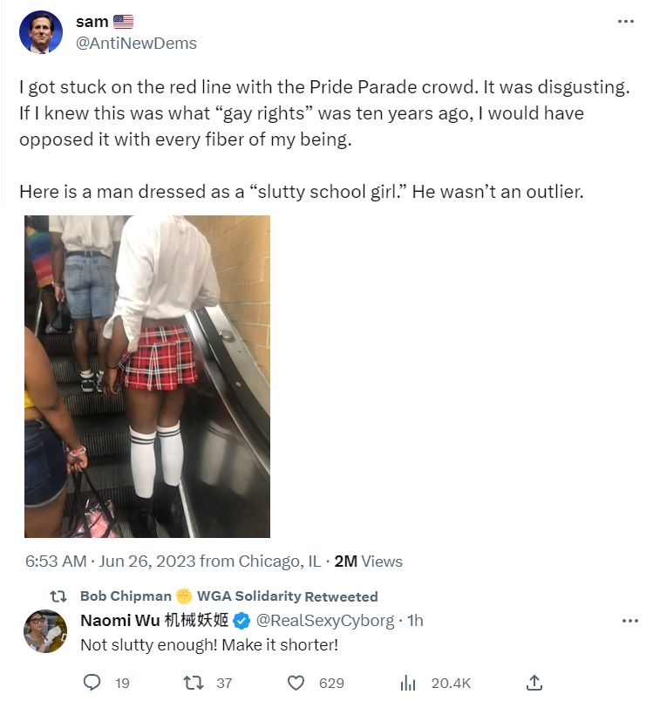
Task: Retweet Naomi Wu's reply
Action: (x=201, y=683)
